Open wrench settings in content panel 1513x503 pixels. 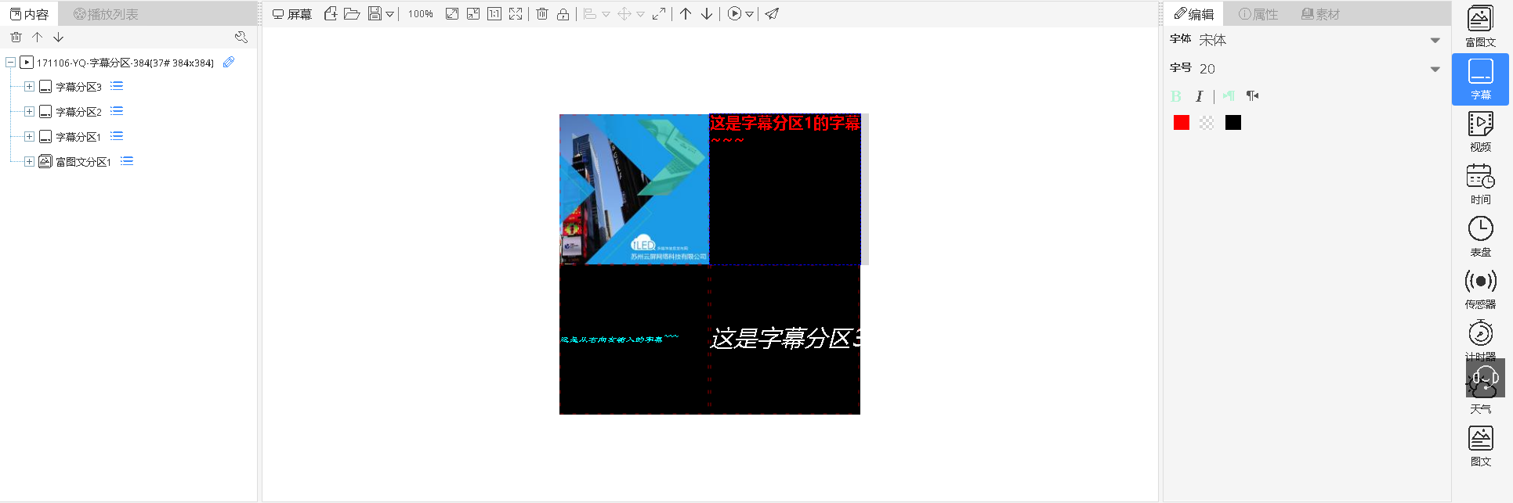click(x=241, y=37)
